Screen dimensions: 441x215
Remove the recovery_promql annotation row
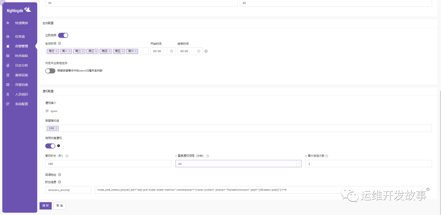pos(428,189)
